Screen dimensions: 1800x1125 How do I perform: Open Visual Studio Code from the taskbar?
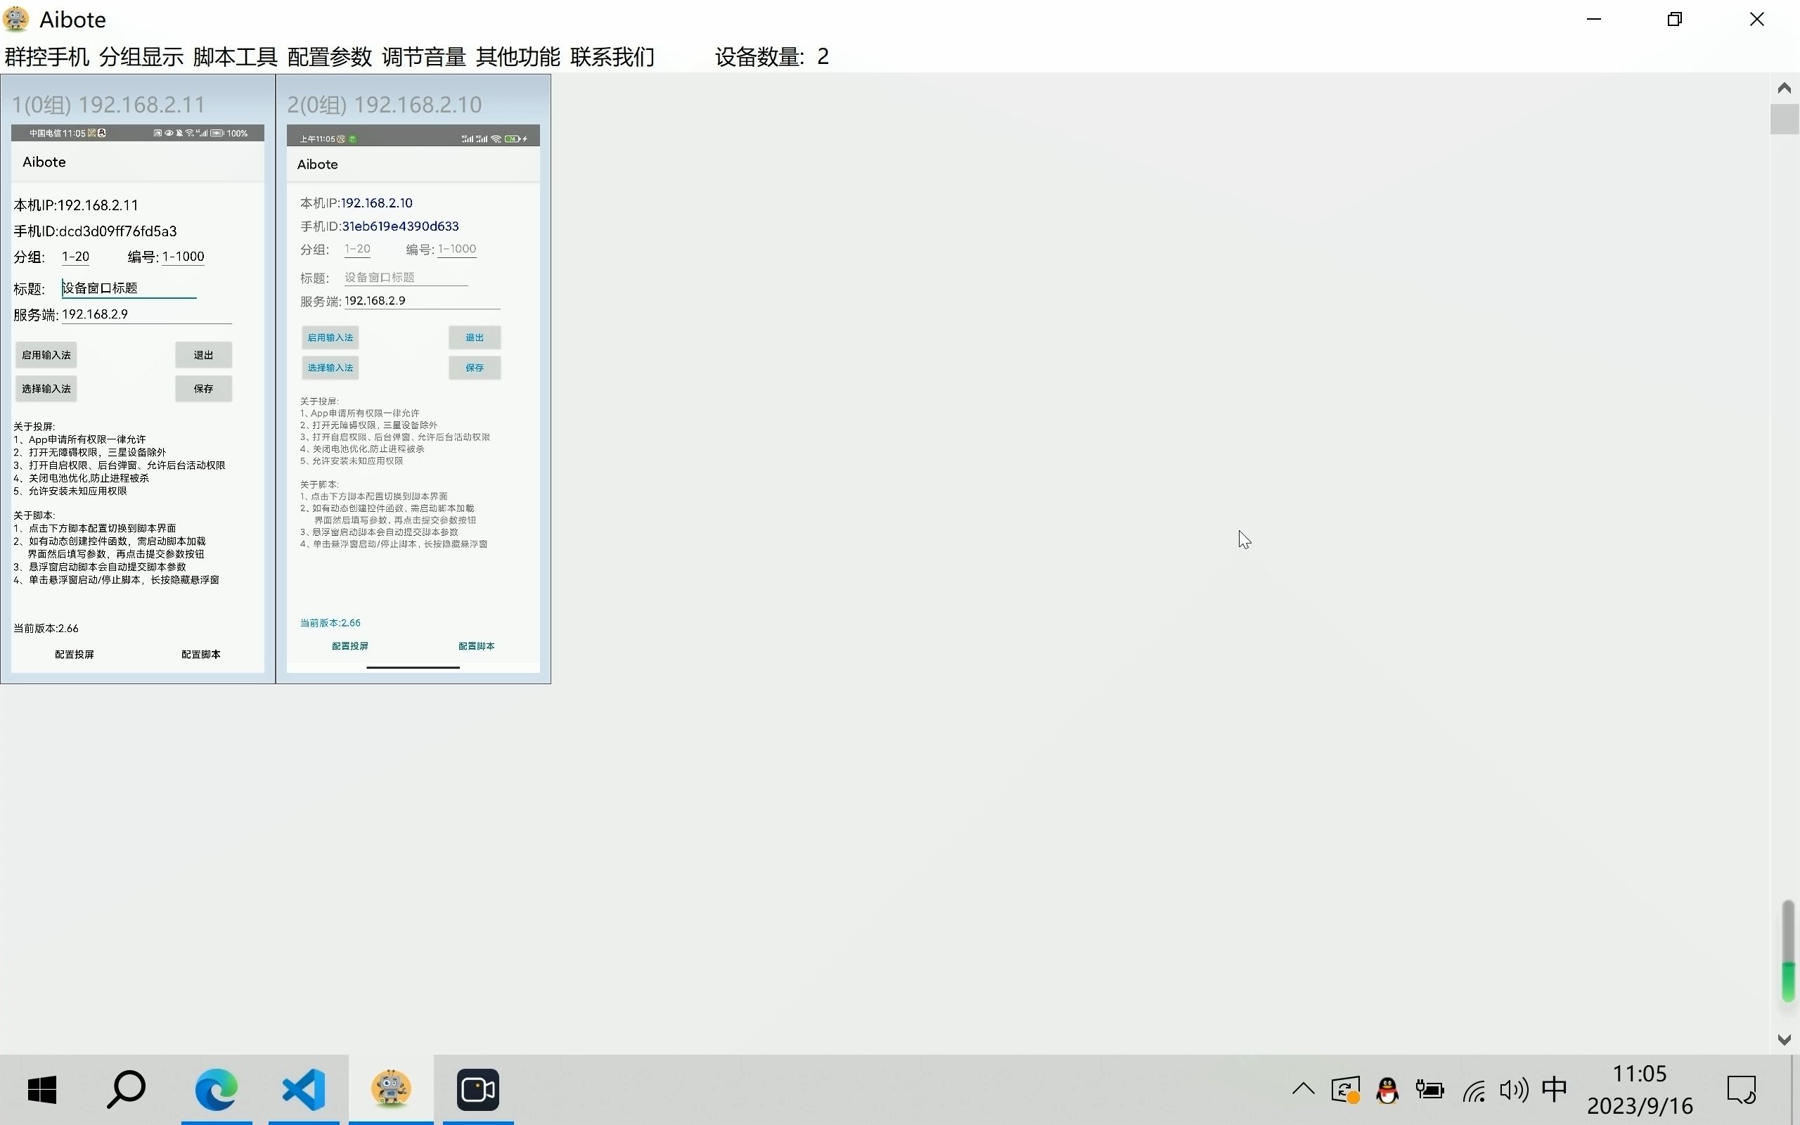(x=304, y=1090)
